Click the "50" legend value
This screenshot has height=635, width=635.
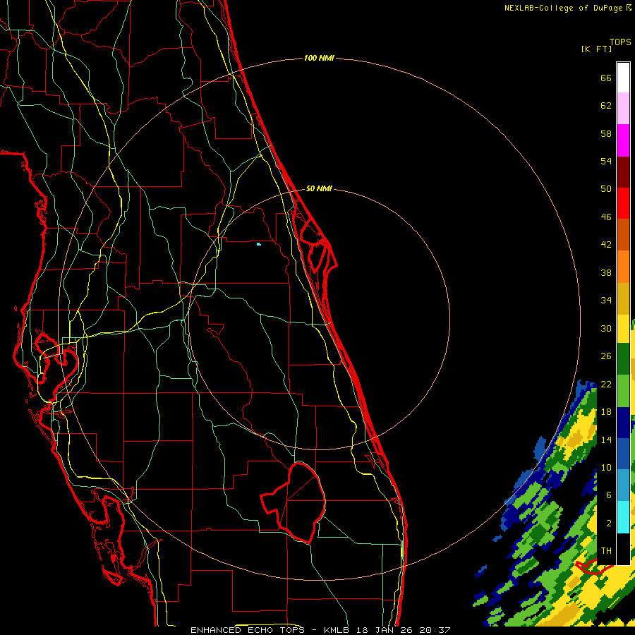606,188
